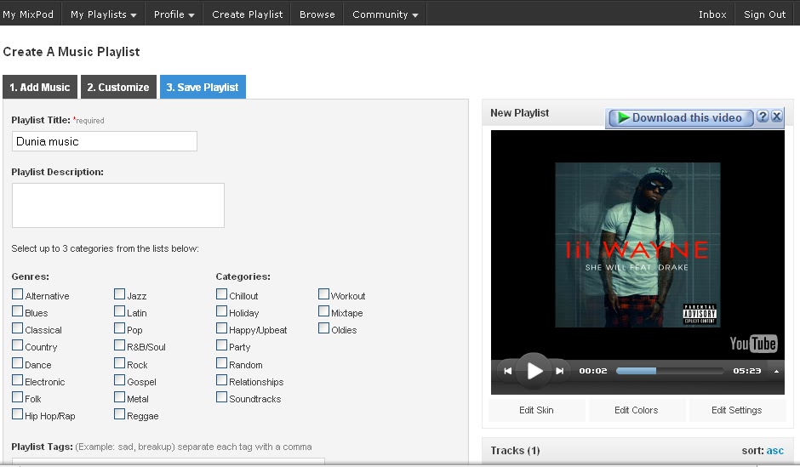This screenshot has height=467, width=800.
Task: Check the Soundtracks category box
Action: pyautogui.click(x=221, y=397)
